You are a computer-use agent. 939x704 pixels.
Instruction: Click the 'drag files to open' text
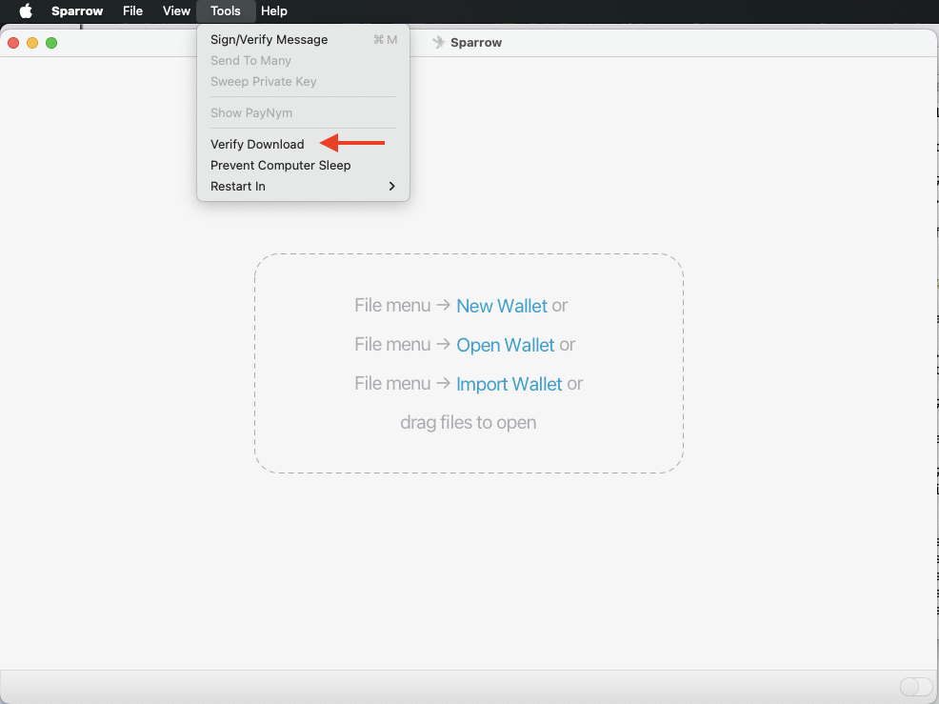click(x=469, y=422)
